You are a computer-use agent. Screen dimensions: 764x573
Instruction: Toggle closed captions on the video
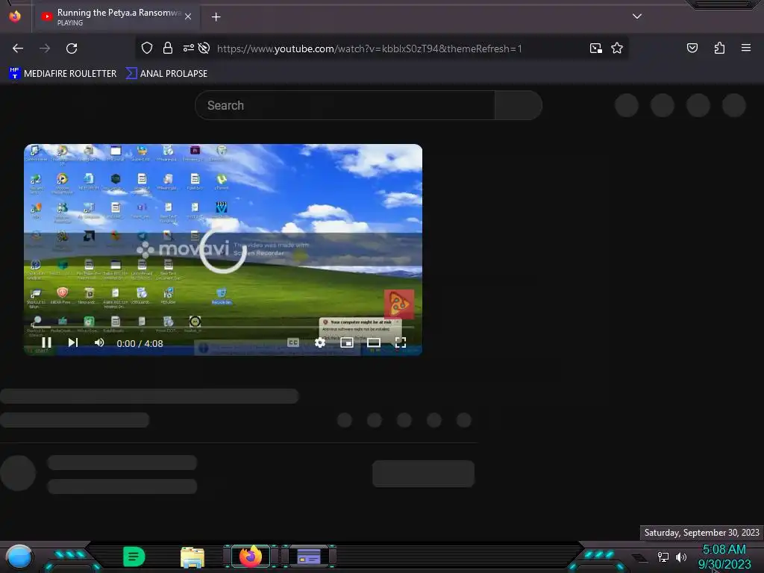292,342
